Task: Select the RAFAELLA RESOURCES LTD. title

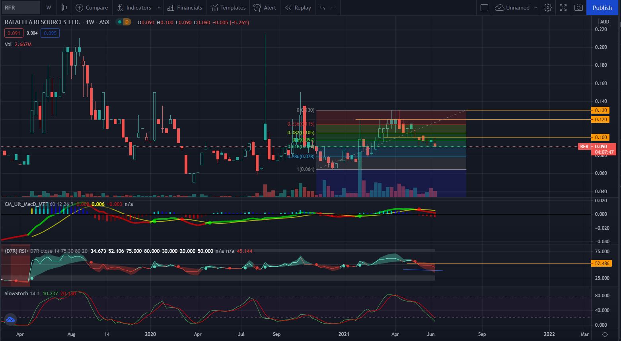Action: (x=42, y=22)
